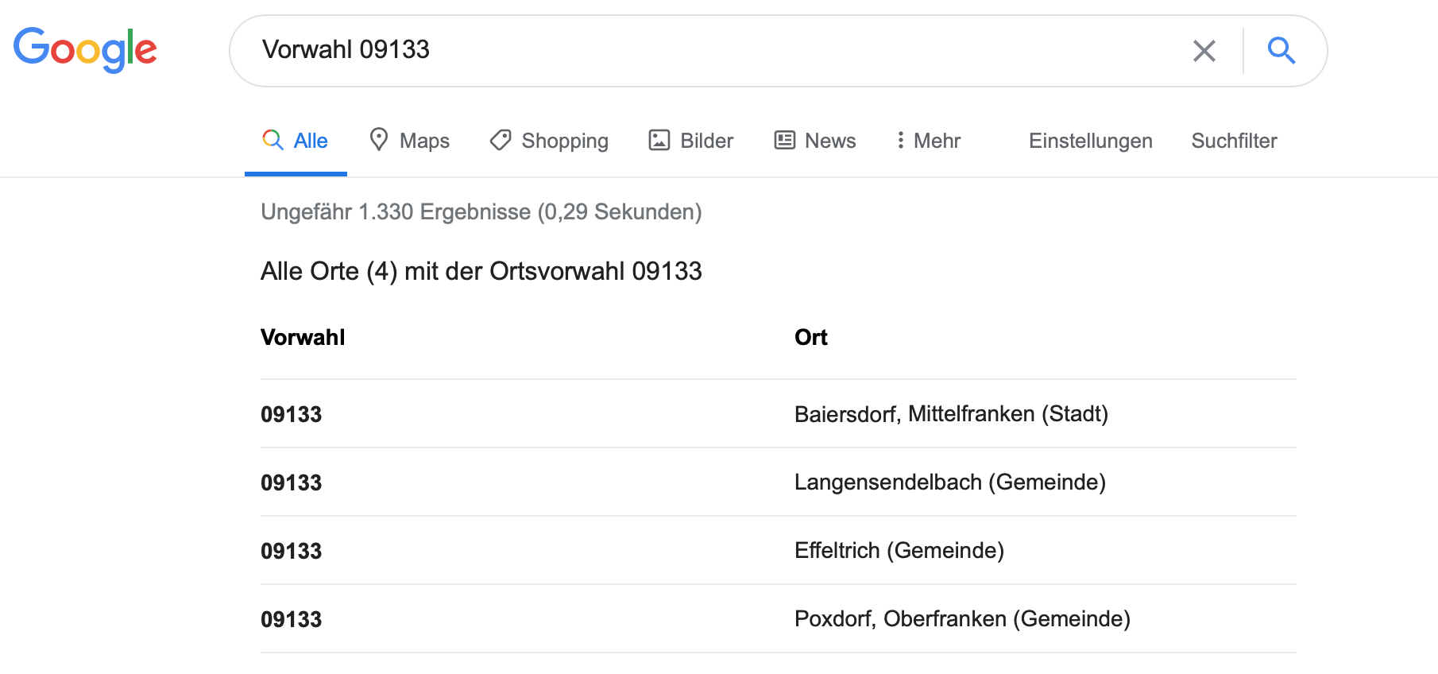Open the Shopping results tab

[x=564, y=141]
